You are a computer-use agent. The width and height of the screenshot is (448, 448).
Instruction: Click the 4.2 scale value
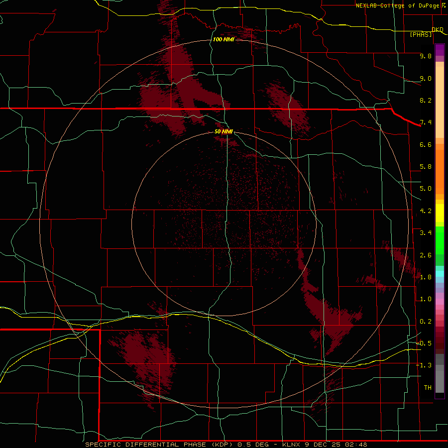(x=426, y=211)
